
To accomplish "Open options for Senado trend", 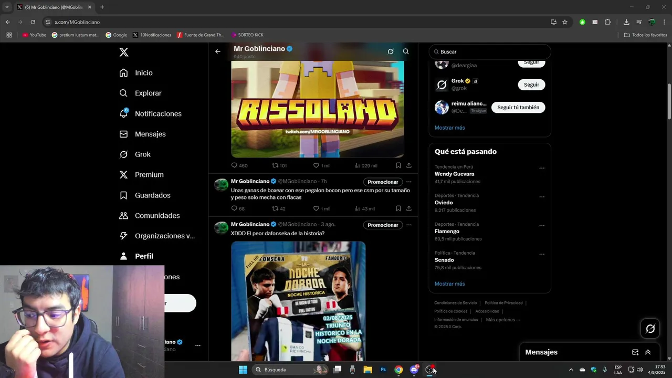I will tap(542, 255).
